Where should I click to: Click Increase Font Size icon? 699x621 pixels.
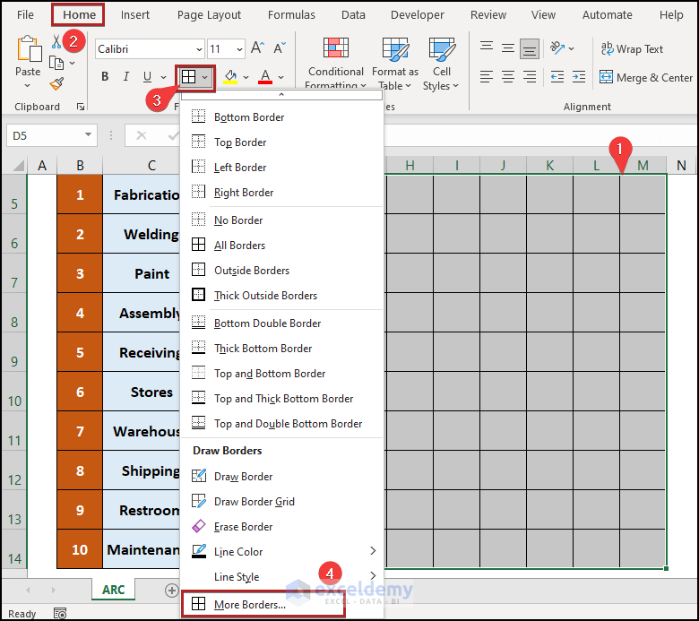(257, 48)
